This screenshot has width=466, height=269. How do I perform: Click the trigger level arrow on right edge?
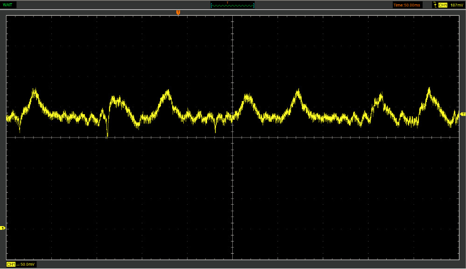463,114
